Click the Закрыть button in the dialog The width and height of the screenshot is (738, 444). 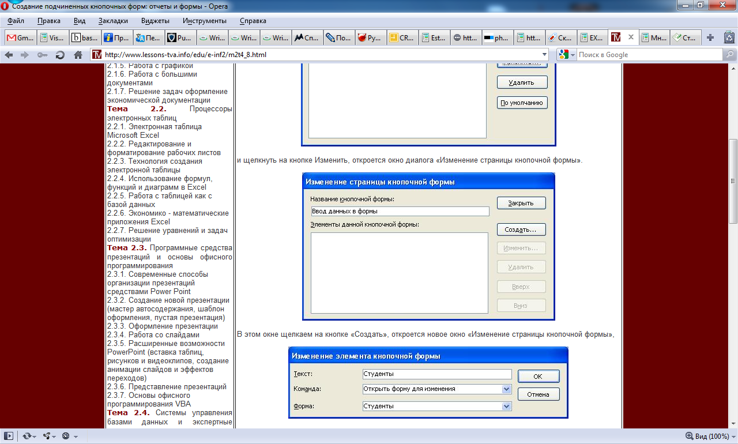pyautogui.click(x=521, y=203)
